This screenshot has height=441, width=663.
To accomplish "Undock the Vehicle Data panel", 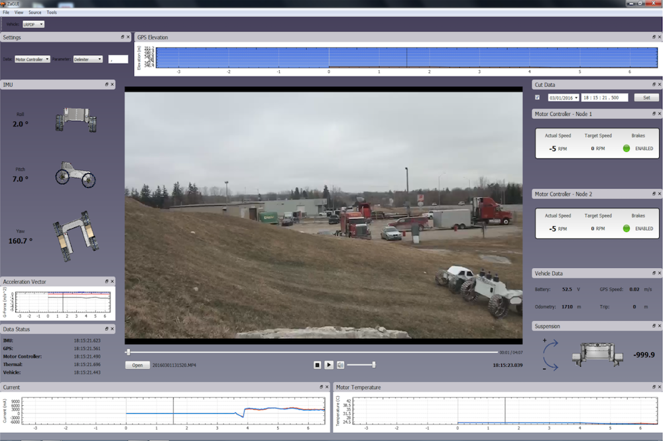I will pos(652,273).
